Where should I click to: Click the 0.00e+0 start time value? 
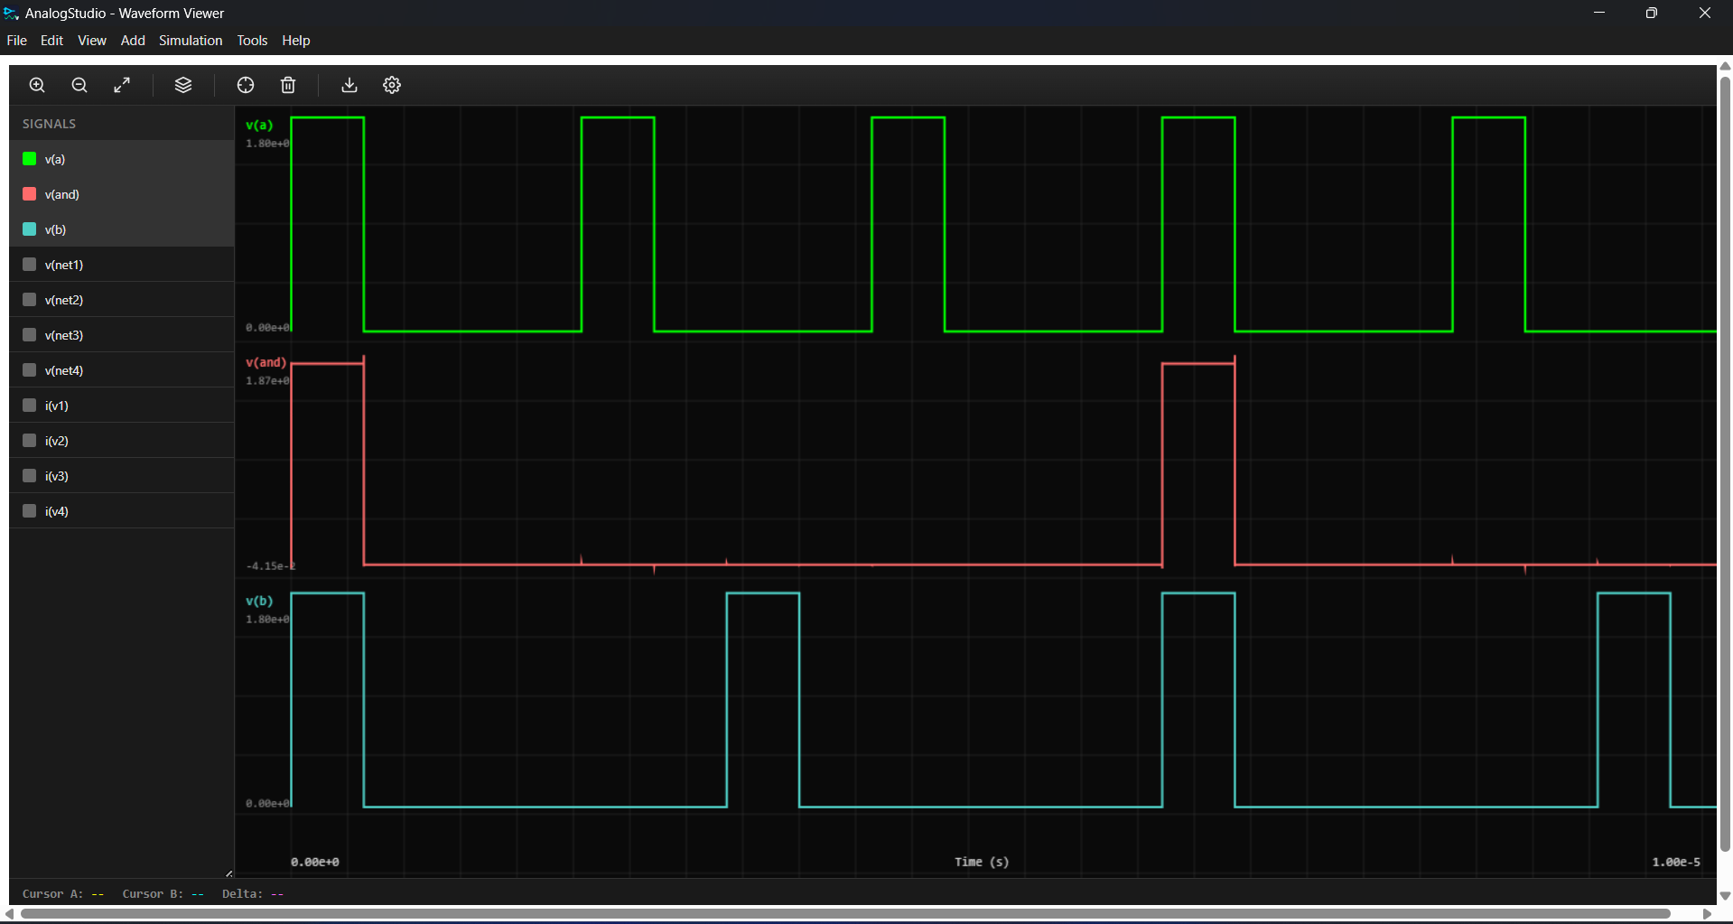(315, 862)
